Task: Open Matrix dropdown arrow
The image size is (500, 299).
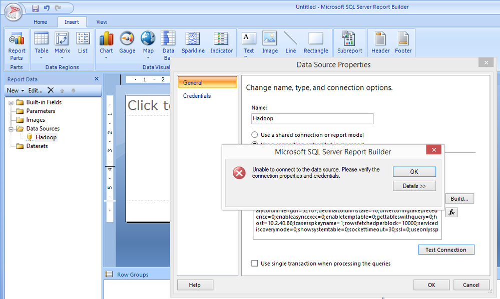Action: click(x=62, y=58)
